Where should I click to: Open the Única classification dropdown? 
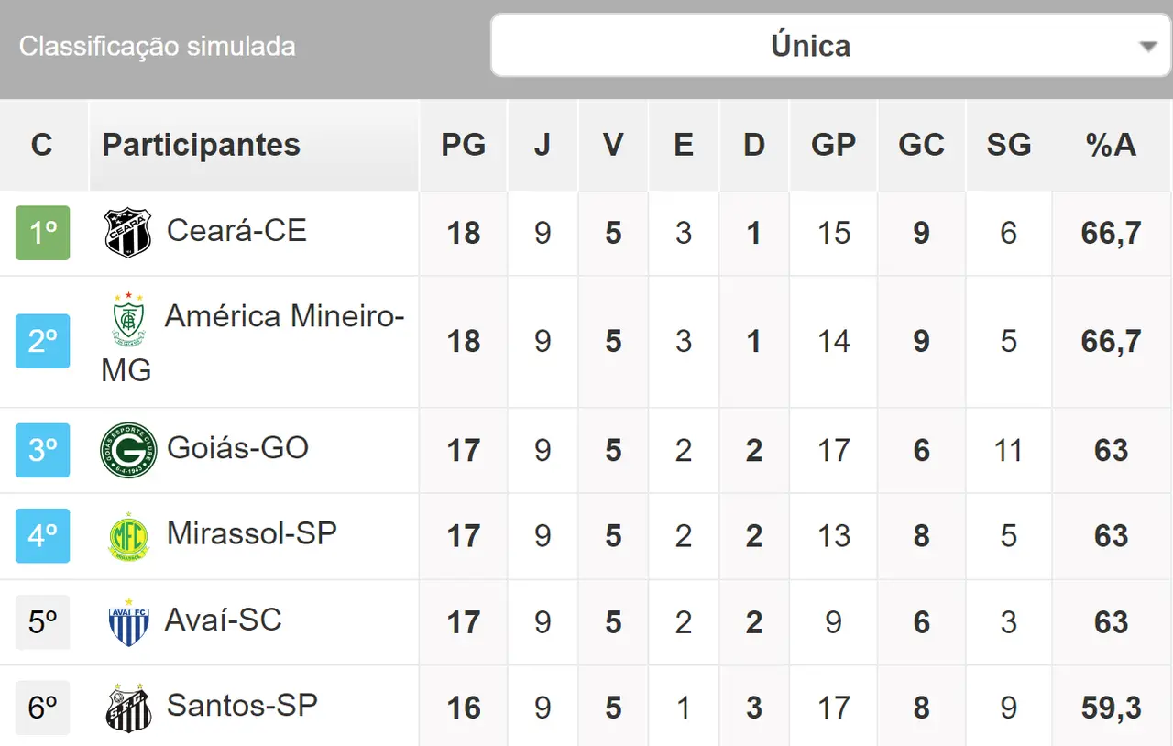tap(810, 46)
